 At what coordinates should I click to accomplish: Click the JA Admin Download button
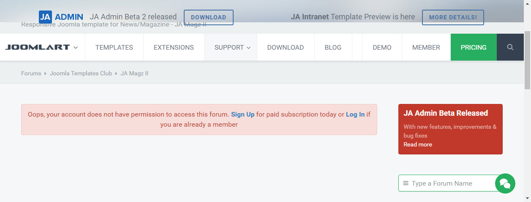click(209, 17)
